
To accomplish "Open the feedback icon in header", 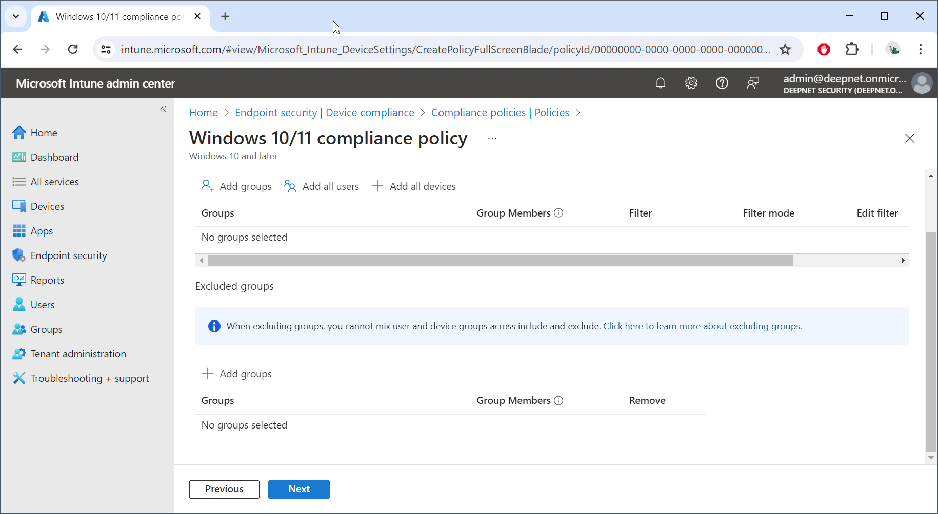I will click(753, 83).
